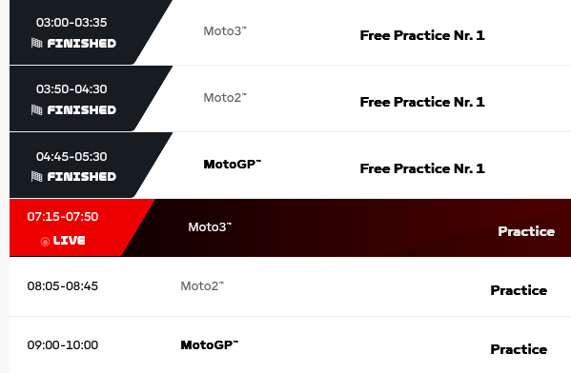The image size is (571, 373).
Task: Click the FINISHED badge for 04:45-05:30
Action: [82, 177]
